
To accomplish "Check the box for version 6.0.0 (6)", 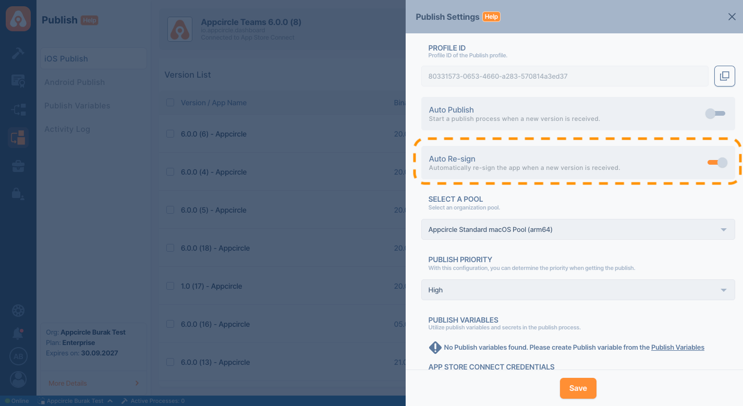I will tap(170, 134).
